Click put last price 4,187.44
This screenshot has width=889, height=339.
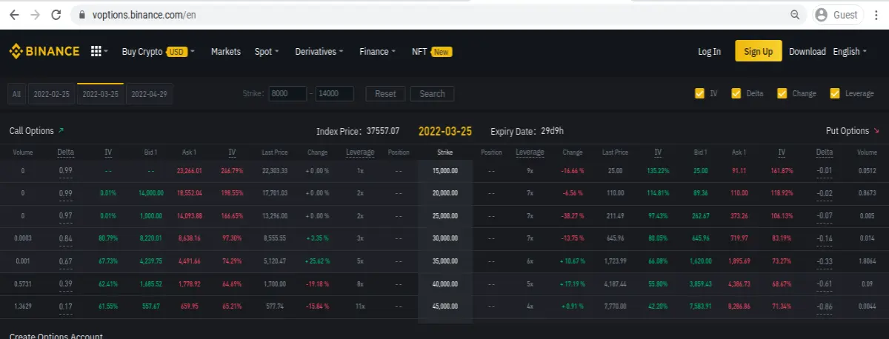615,285
